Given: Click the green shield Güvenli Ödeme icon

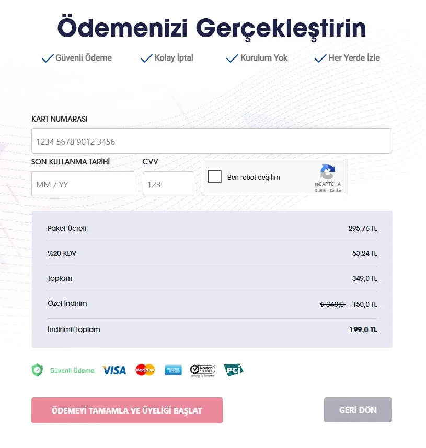Looking at the screenshot, I should (37, 370).
